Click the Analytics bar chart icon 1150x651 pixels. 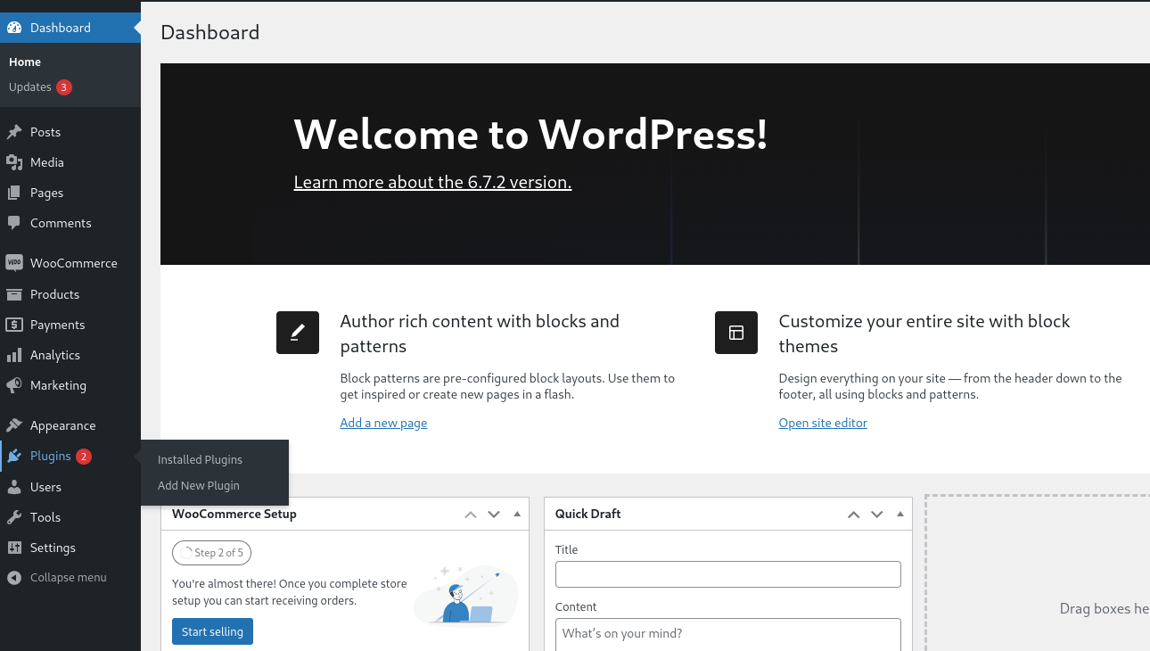(14, 355)
